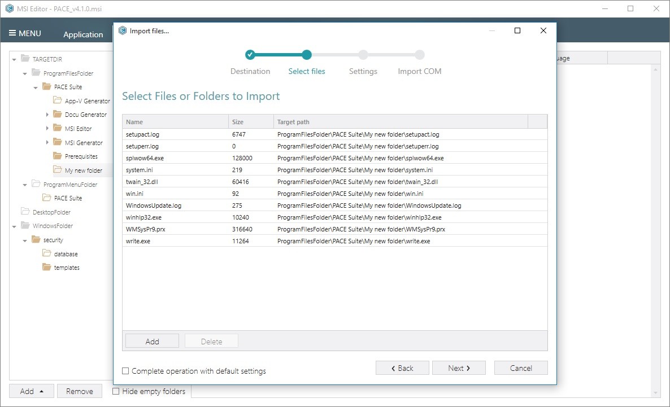Click the MSI Editor app icon in title bar

[x=10, y=8]
